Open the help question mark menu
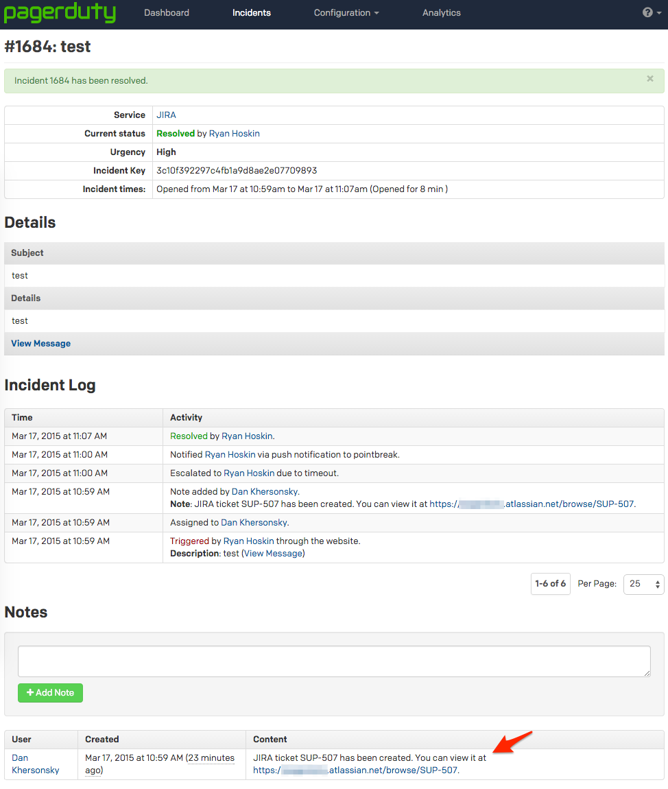668x789 pixels. (652, 12)
